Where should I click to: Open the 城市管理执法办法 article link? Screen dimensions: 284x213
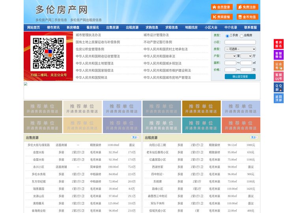coord(88,35)
